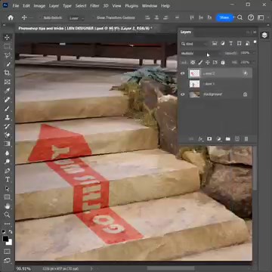Collapse the Layers panel

click(248, 32)
